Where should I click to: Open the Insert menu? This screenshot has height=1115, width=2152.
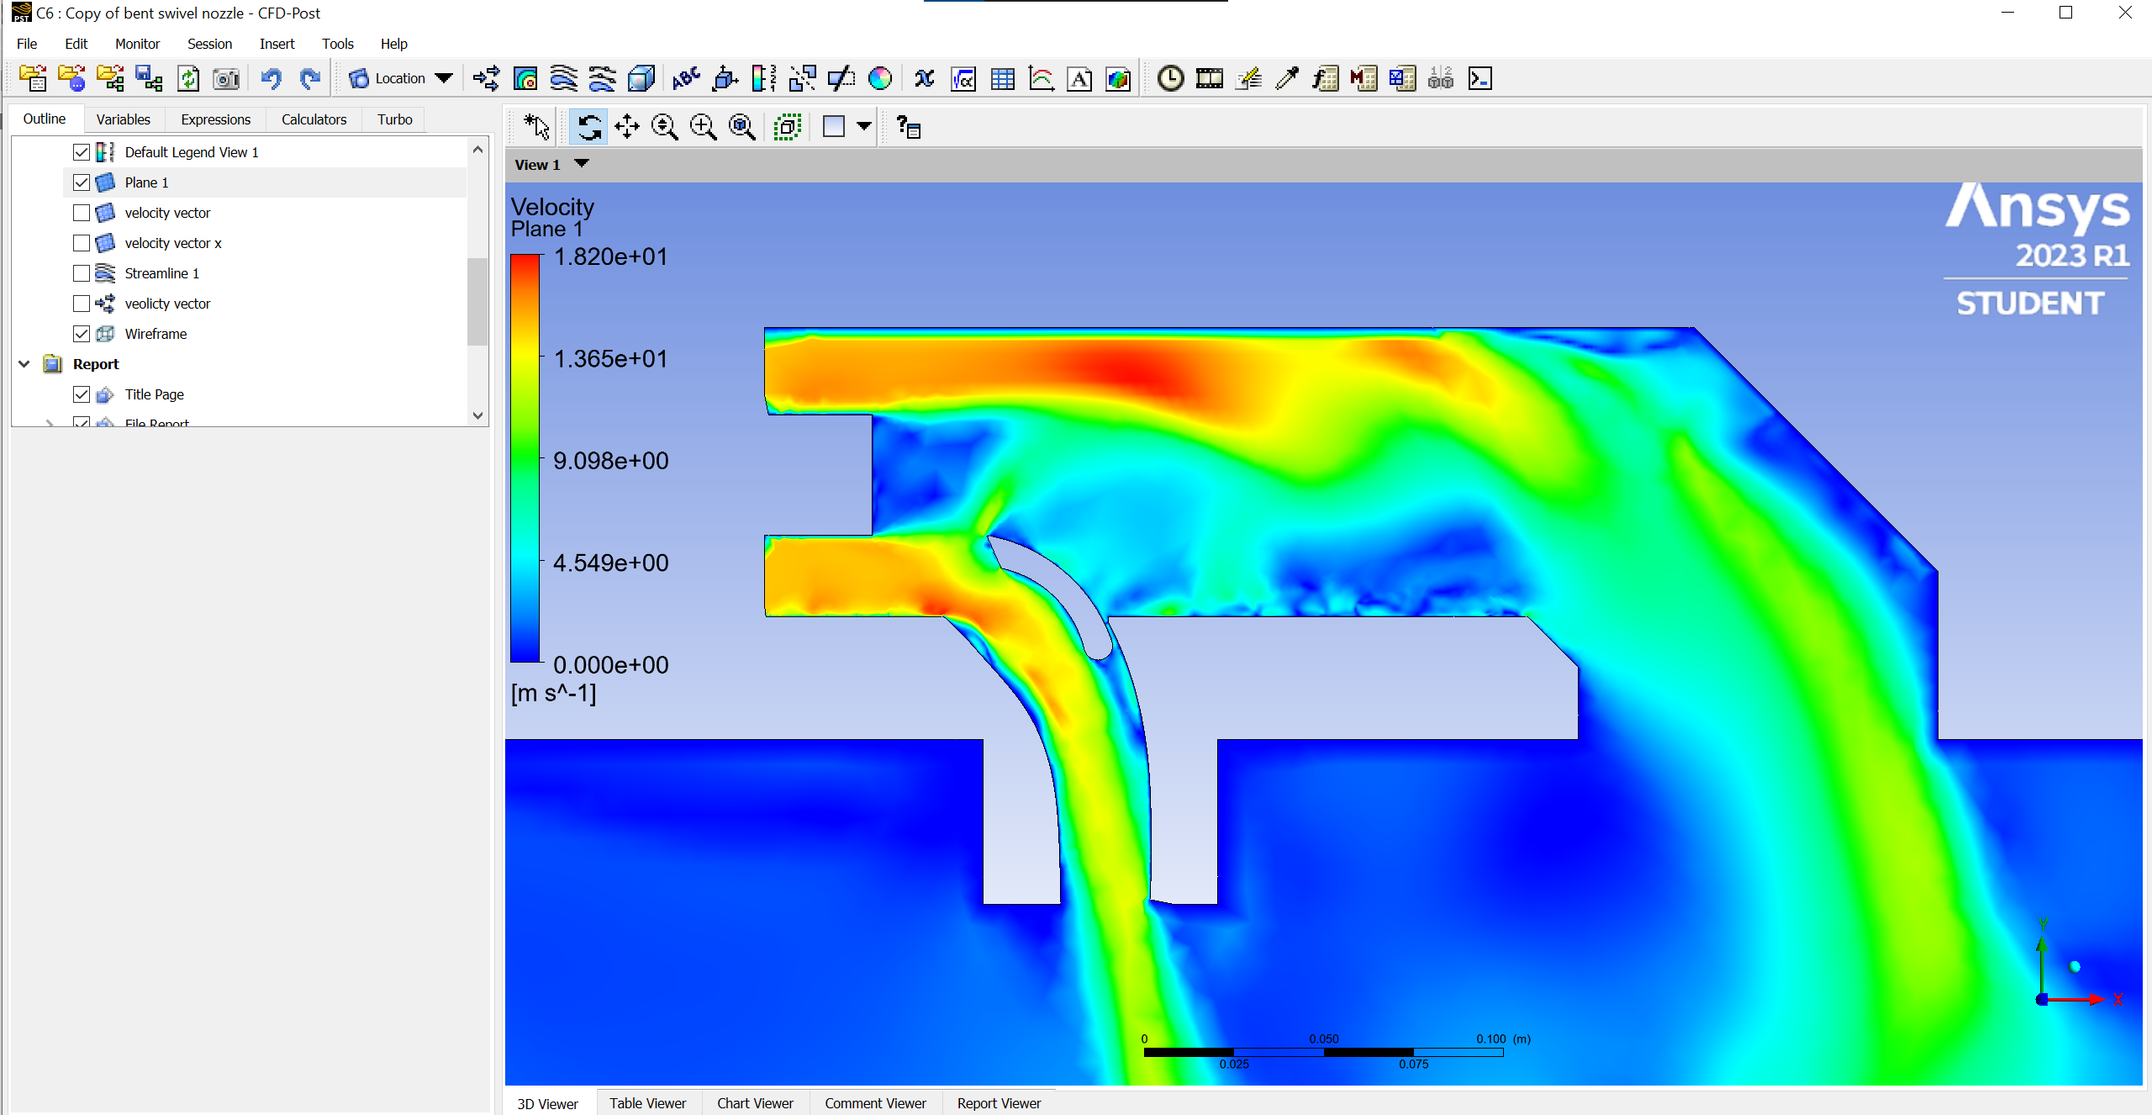click(x=277, y=44)
